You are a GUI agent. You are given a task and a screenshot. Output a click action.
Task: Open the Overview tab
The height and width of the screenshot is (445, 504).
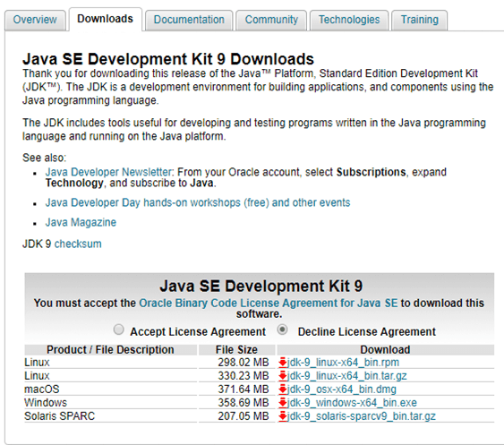[x=35, y=20]
